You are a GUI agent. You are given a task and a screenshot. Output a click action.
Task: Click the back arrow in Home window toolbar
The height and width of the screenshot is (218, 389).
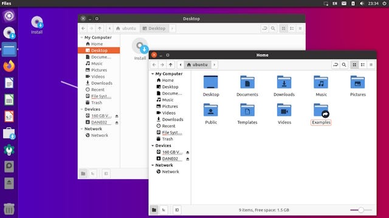(x=154, y=65)
